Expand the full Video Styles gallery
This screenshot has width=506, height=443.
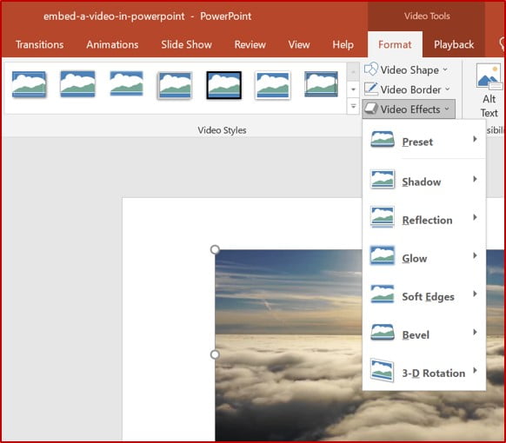(x=353, y=106)
